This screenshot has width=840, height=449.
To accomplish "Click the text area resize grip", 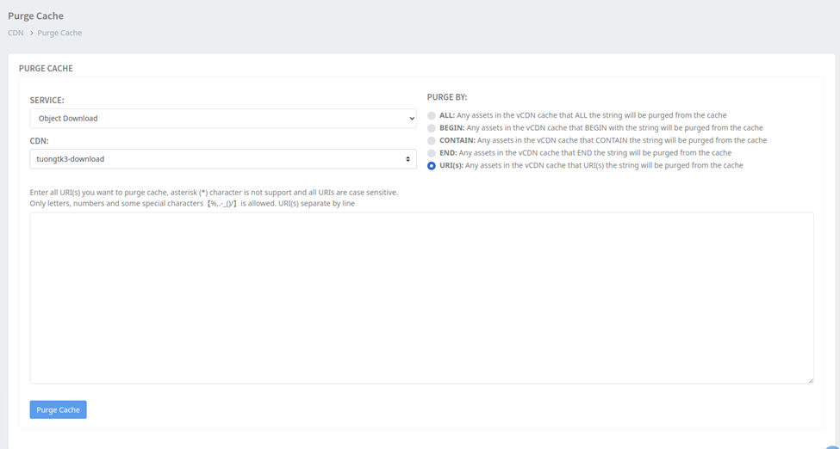I will pos(810,380).
